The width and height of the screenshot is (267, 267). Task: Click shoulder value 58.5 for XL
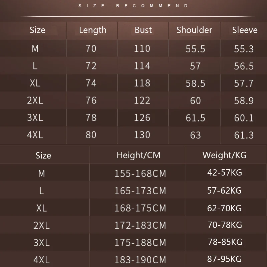pos(195,83)
